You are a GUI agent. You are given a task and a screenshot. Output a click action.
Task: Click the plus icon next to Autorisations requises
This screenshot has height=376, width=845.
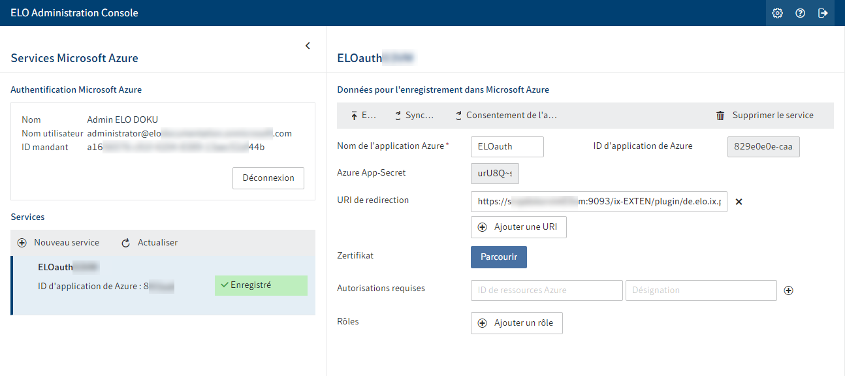point(788,290)
